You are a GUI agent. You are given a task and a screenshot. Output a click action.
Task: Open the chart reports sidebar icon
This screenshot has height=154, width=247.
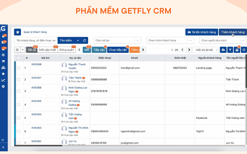point(3,80)
